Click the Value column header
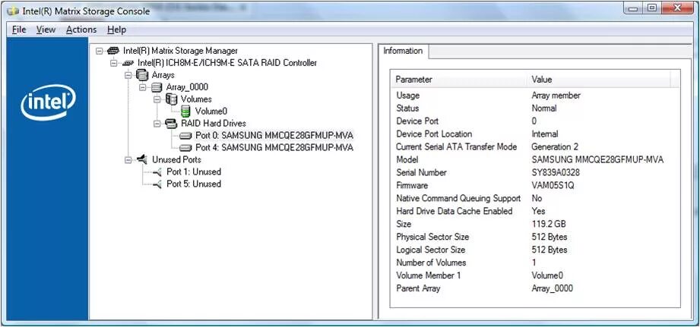 [599, 80]
